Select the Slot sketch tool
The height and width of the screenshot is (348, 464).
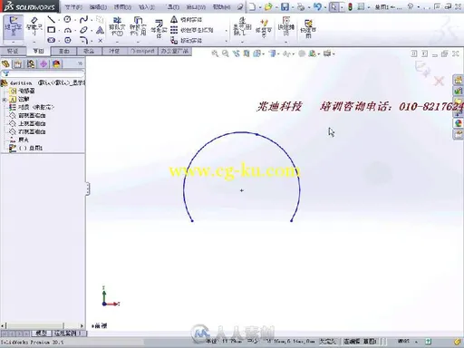(52, 40)
